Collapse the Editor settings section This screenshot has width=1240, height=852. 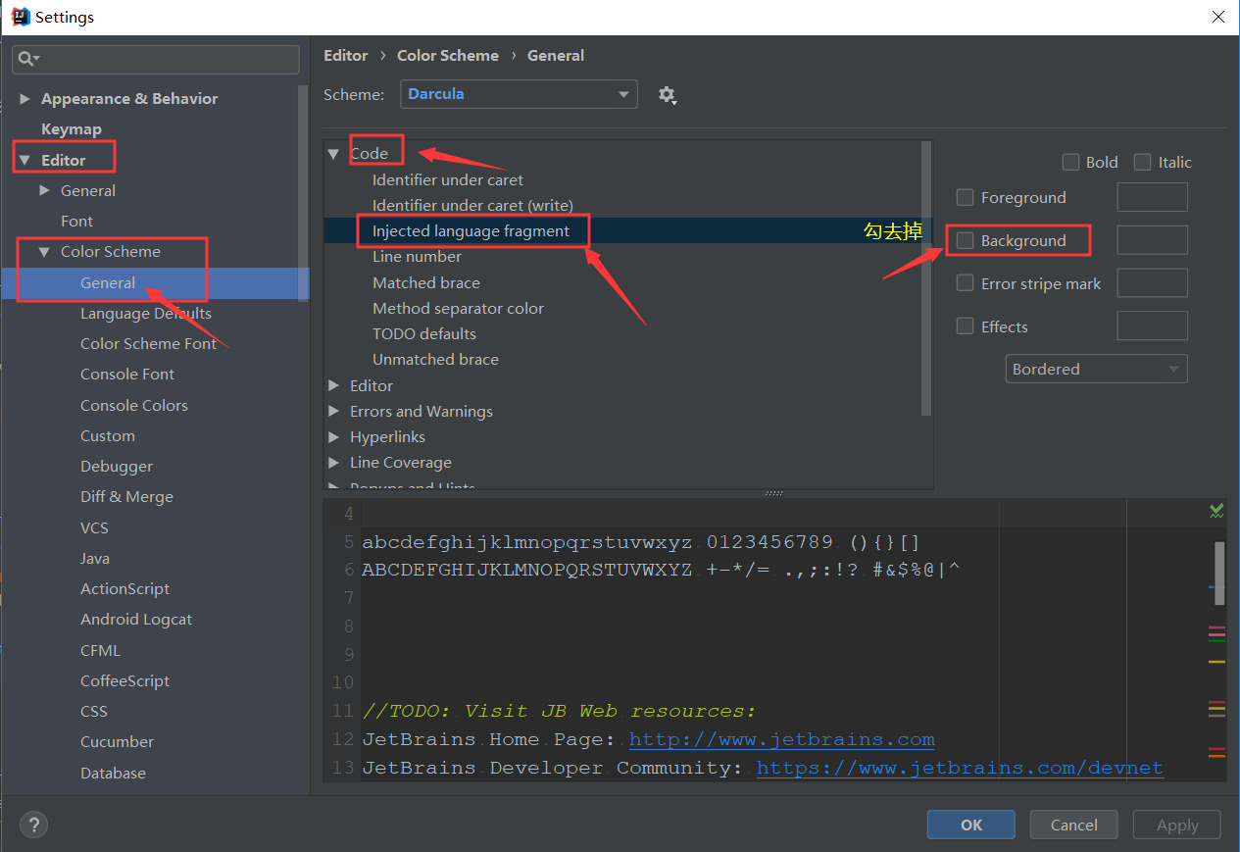click(25, 160)
